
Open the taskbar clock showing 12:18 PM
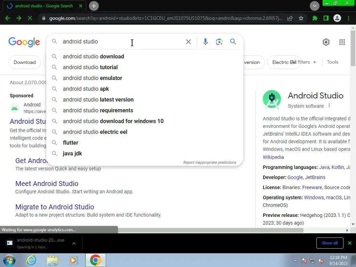click(338, 260)
